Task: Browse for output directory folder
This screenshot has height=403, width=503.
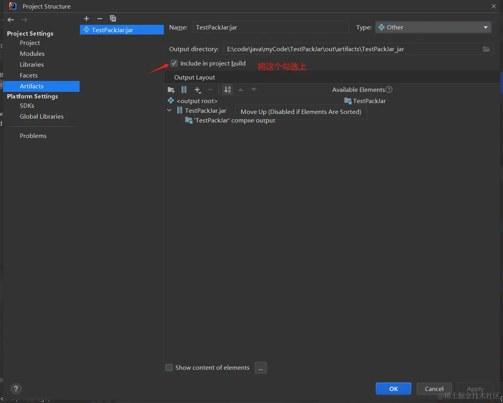Action: [486, 49]
